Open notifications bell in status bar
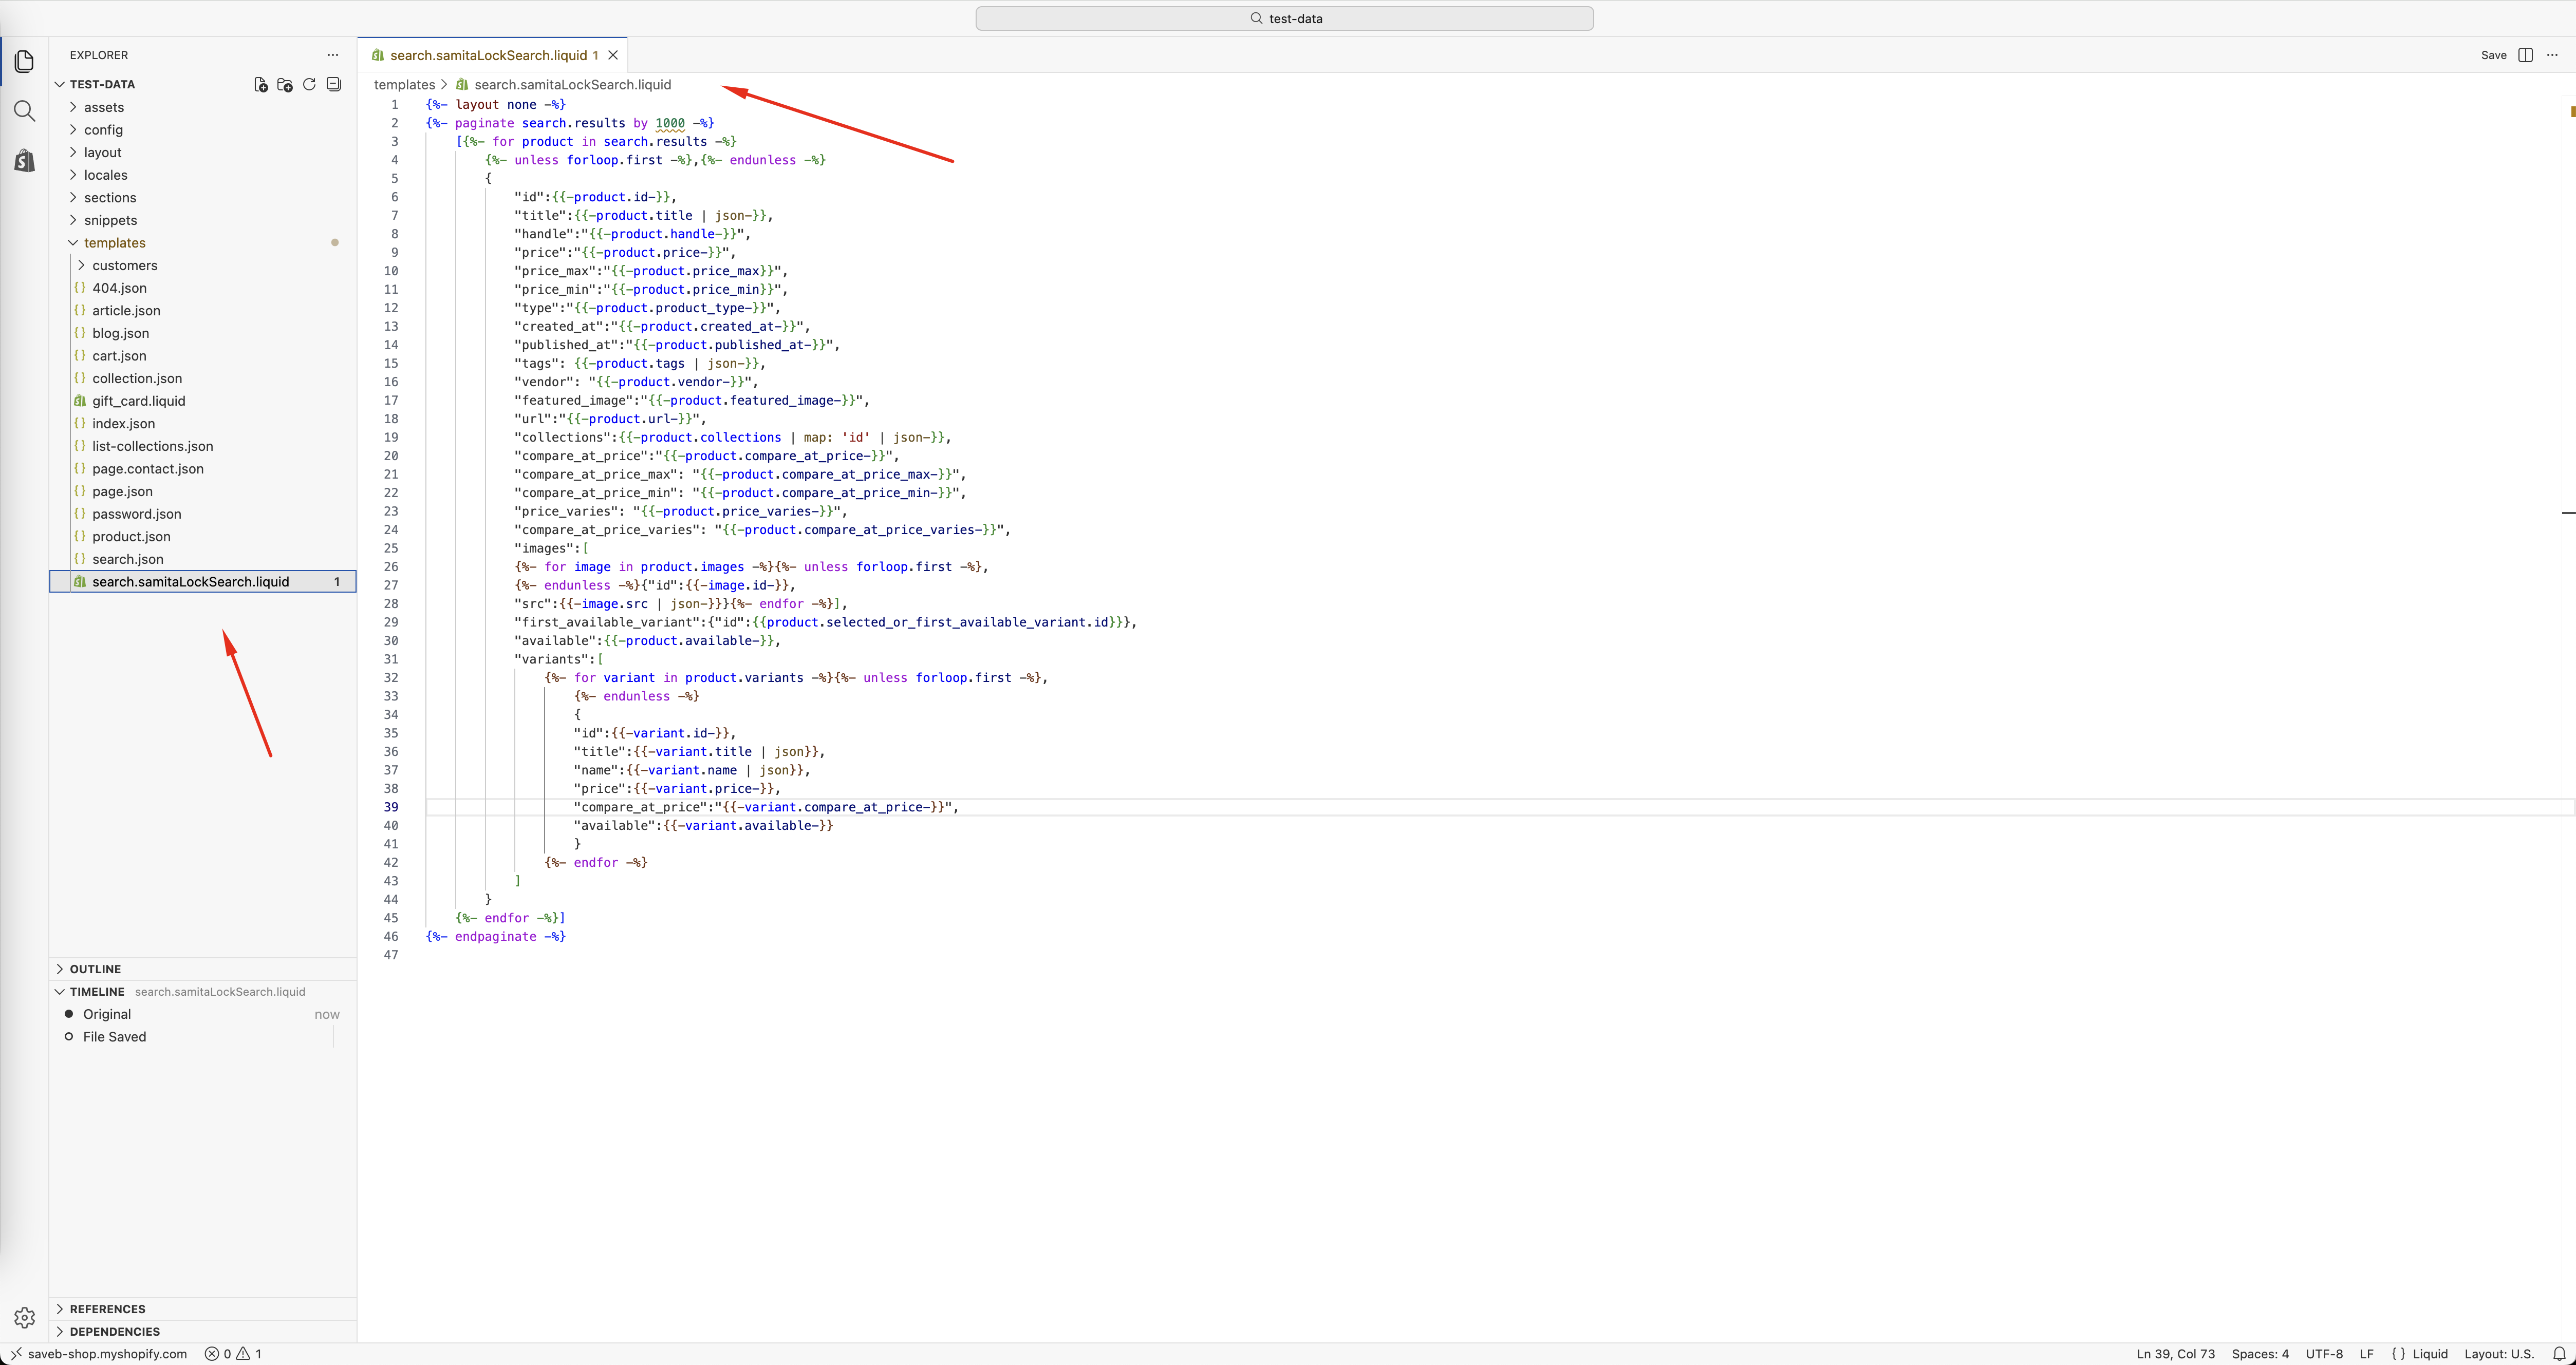The height and width of the screenshot is (1365, 2576). coord(2559,1354)
